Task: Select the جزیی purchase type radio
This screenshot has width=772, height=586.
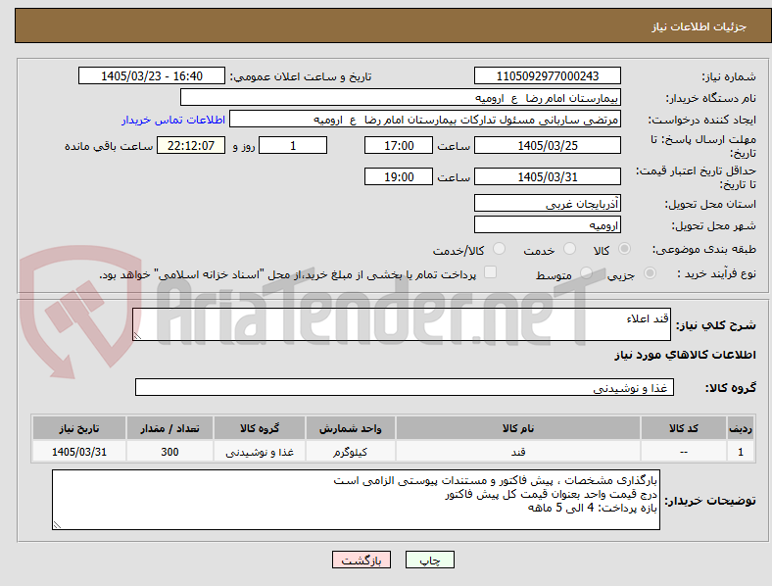Action: [x=650, y=272]
